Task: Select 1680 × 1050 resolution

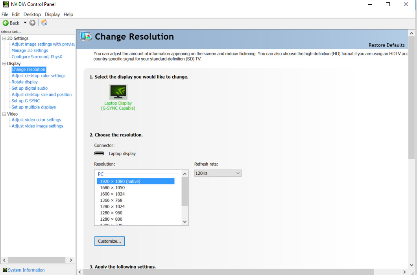Action: point(112,188)
